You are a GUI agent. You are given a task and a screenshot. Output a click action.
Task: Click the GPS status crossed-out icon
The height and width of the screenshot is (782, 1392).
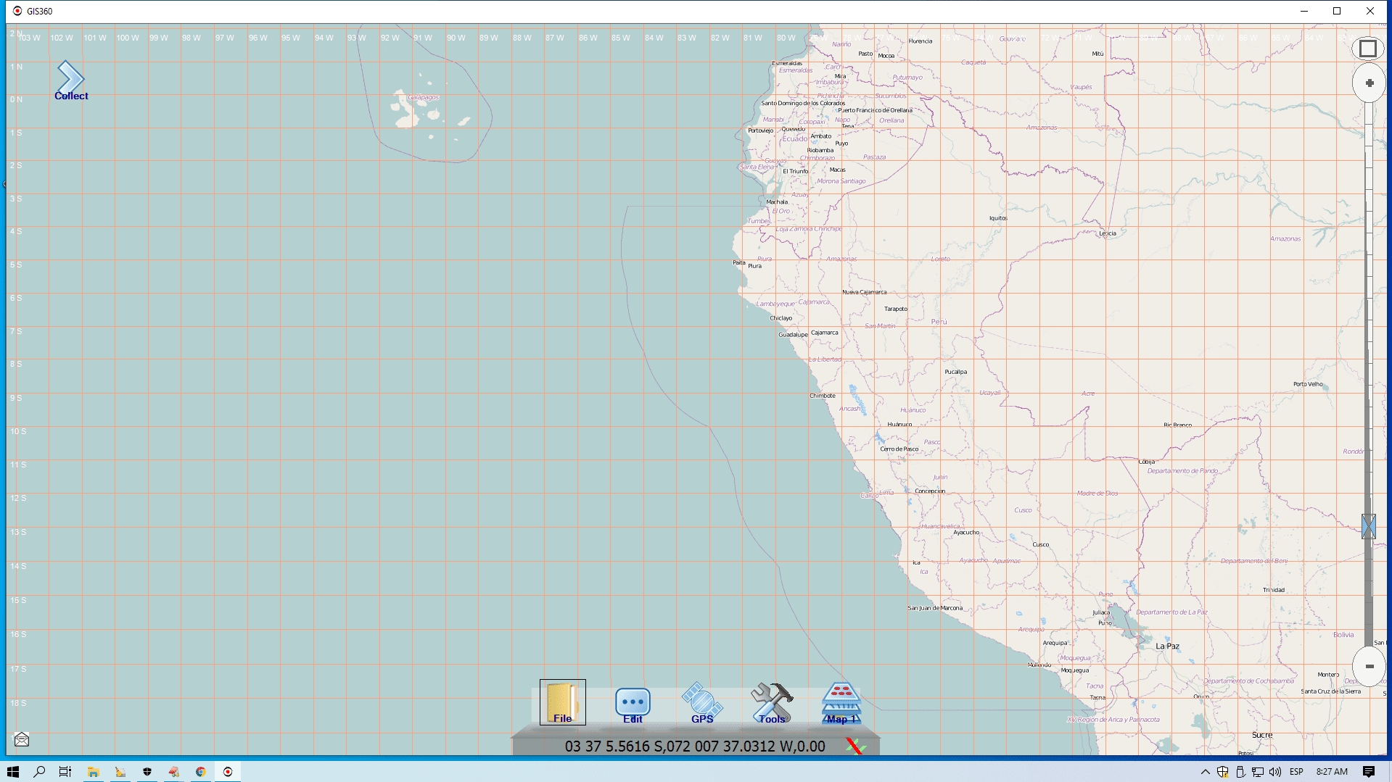click(854, 746)
